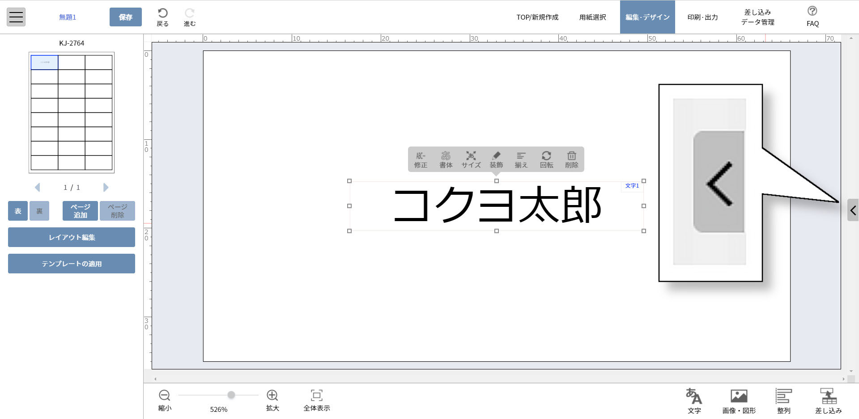Open 画像・図形 image and shapes tool

pyautogui.click(x=739, y=400)
